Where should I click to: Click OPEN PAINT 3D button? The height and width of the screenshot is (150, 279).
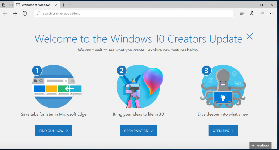138,131
